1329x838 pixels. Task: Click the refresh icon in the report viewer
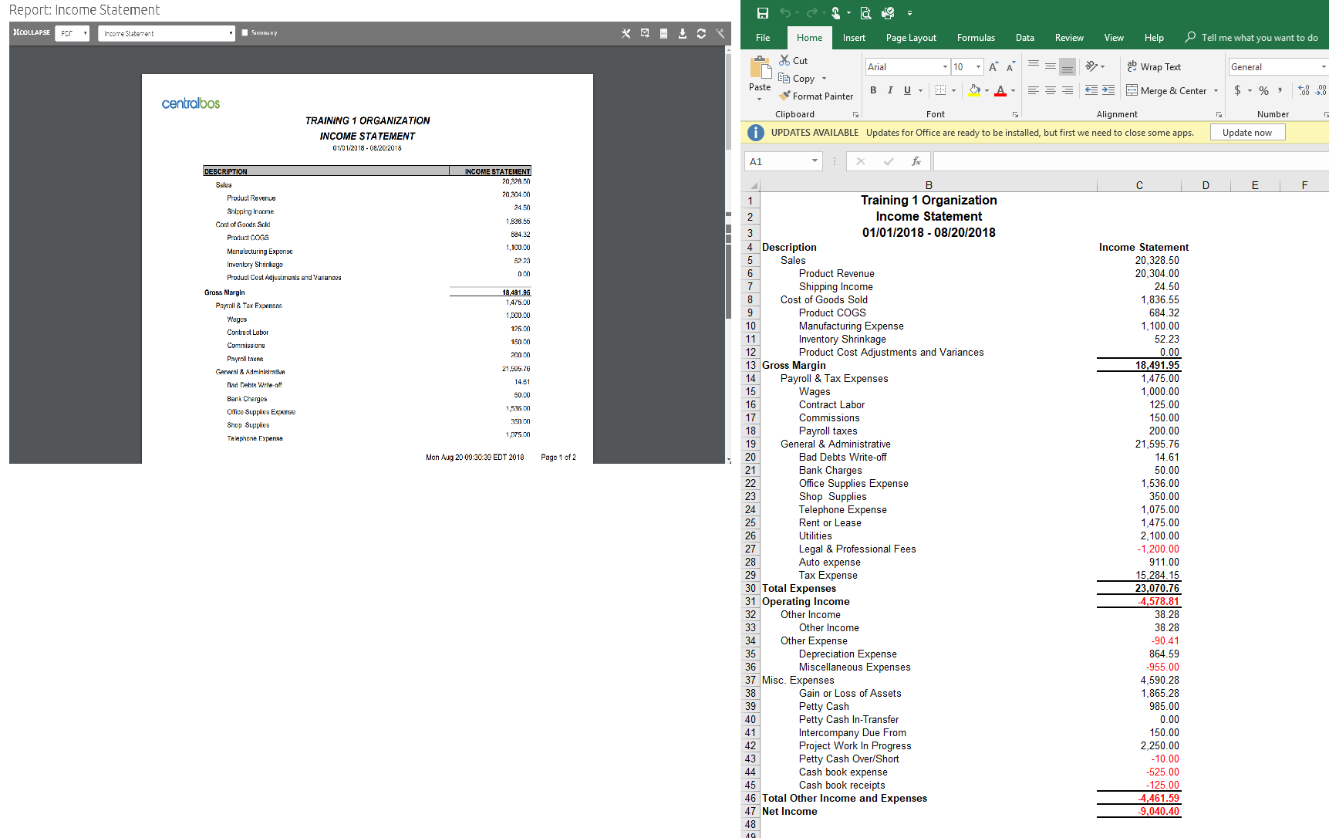pos(701,33)
